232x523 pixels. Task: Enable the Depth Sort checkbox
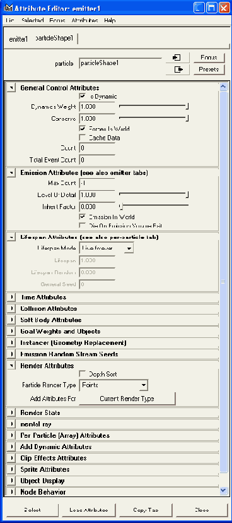(82, 374)
